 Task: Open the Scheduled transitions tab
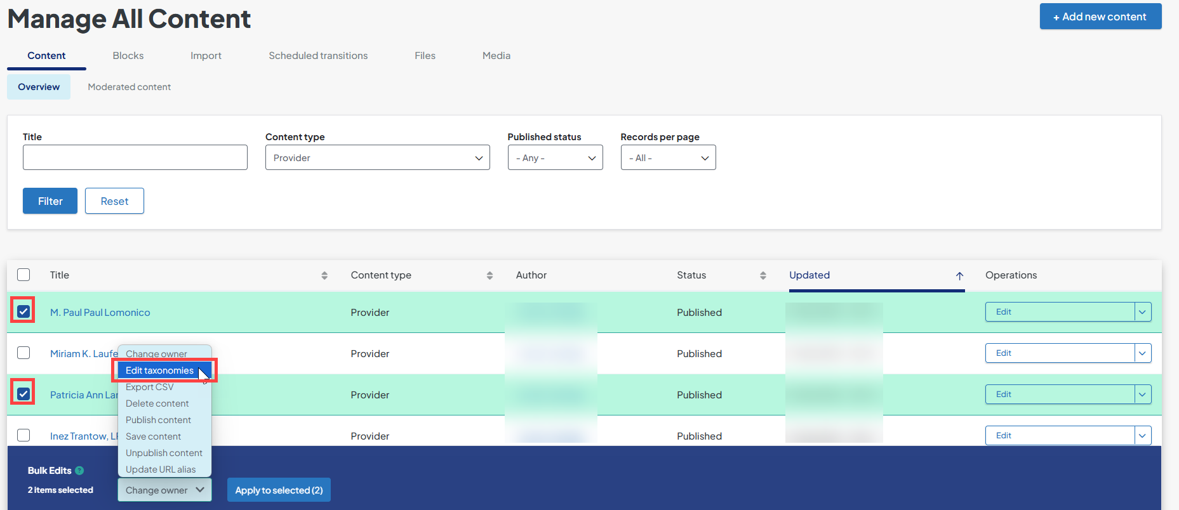coord(318,56)
